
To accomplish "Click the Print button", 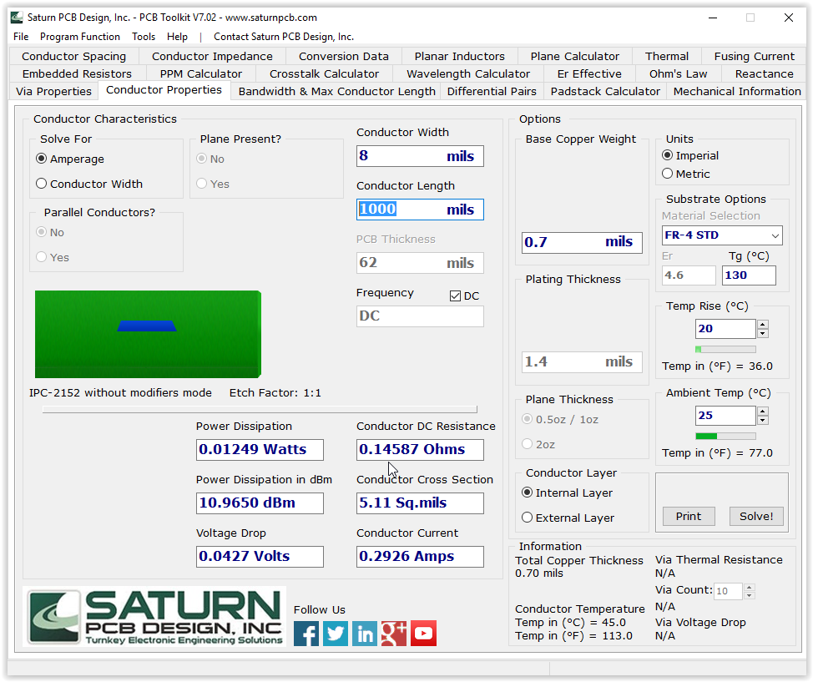I will [688, 516].
